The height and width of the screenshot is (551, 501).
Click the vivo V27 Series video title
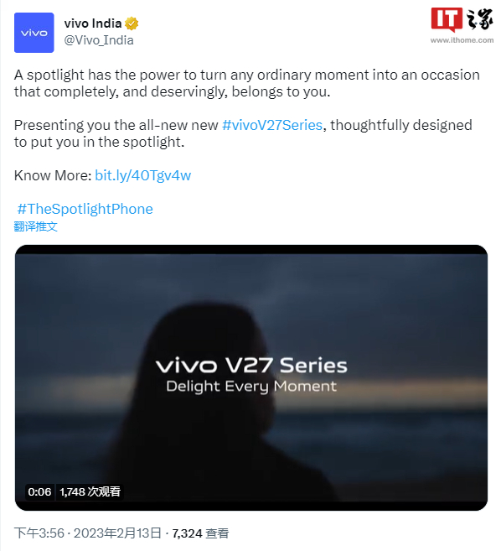pyautogui.click(x=251, y=366)
